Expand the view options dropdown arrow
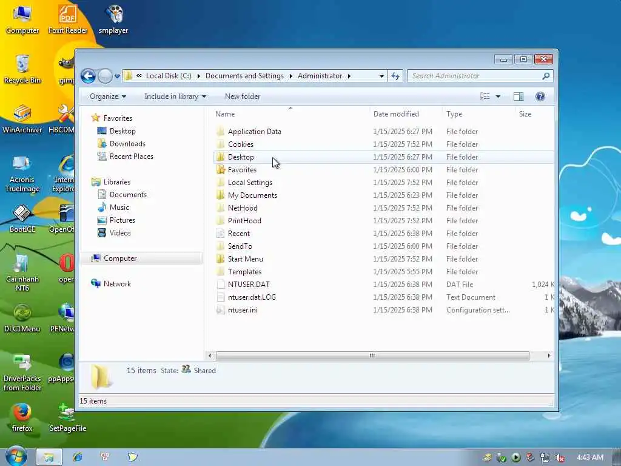 click(x=498, y=96)
